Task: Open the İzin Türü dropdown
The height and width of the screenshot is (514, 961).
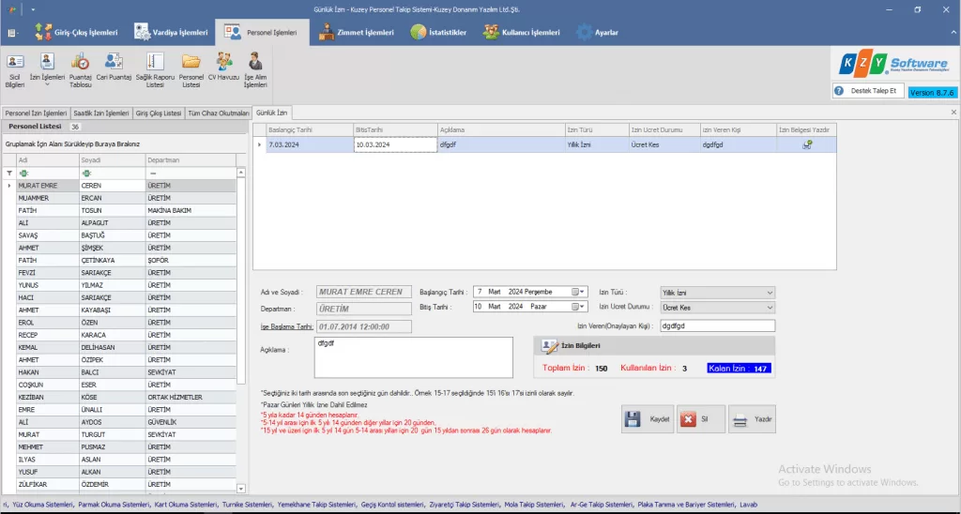Action: click(x=770, y=293)
